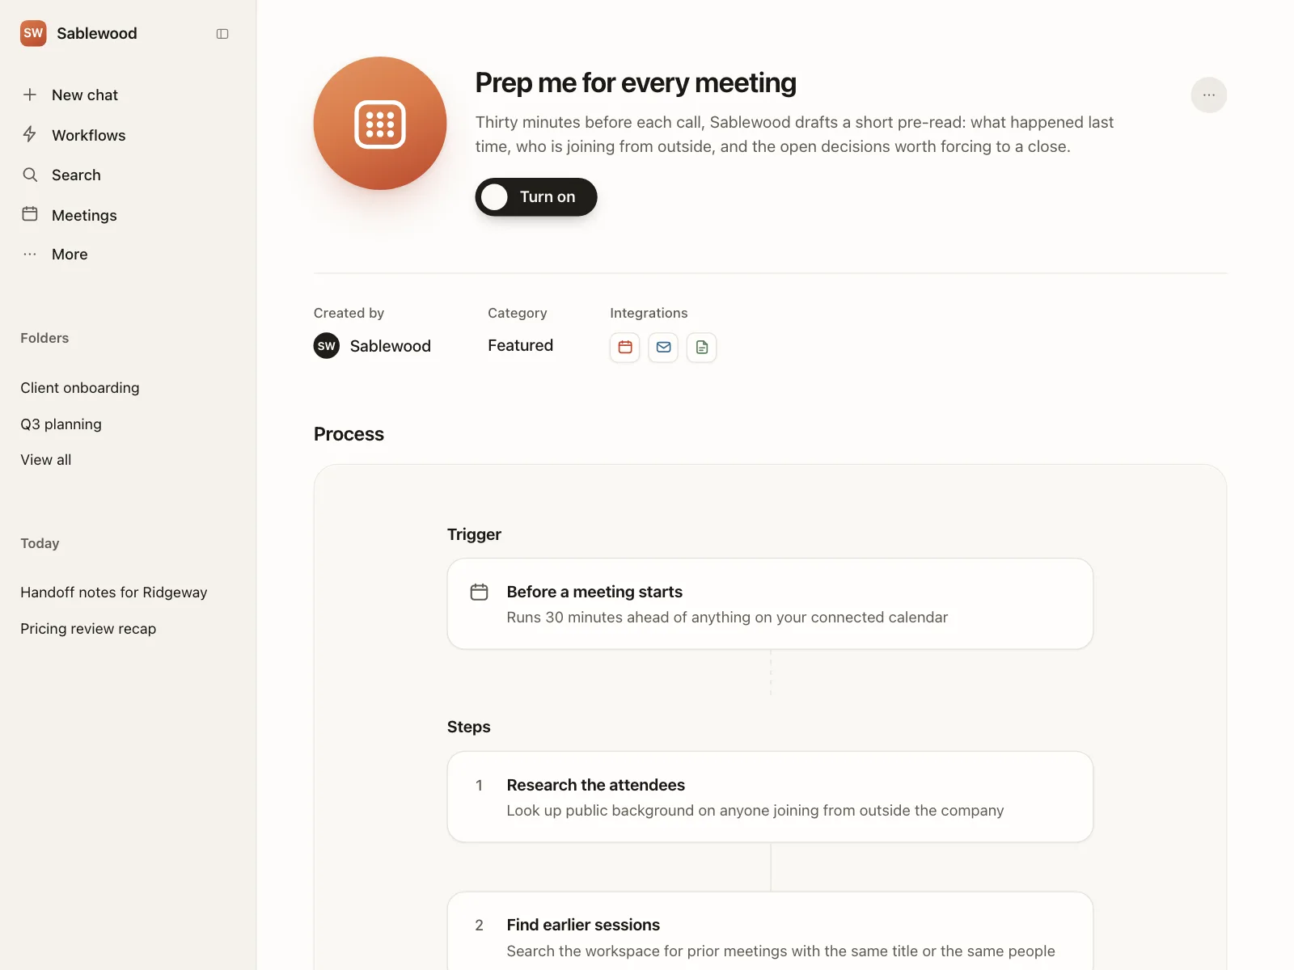The image size is (1294, 970).
Task: Open Meetings page
Action: (84, 215)
